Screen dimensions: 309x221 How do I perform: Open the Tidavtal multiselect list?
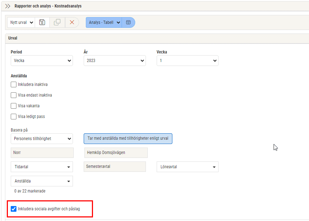click(x=42, y=167)
